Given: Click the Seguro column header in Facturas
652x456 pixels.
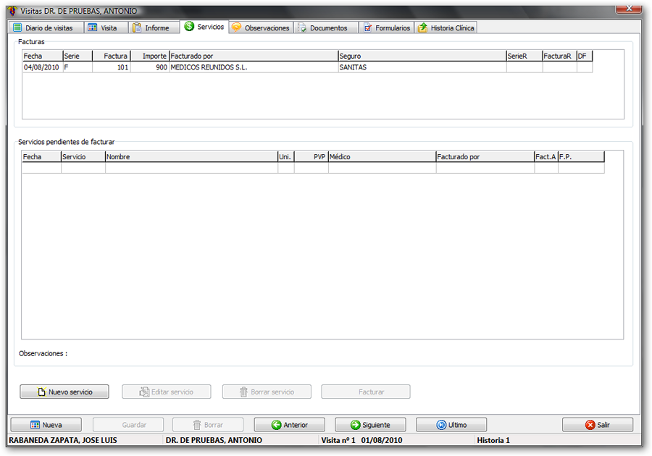Looking at the screenshot, I should click(x=422, y=56).
